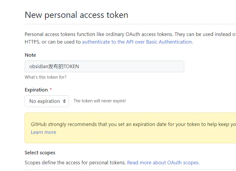
Task: Click the Select scopes heading
Action: tap(40, 153)
